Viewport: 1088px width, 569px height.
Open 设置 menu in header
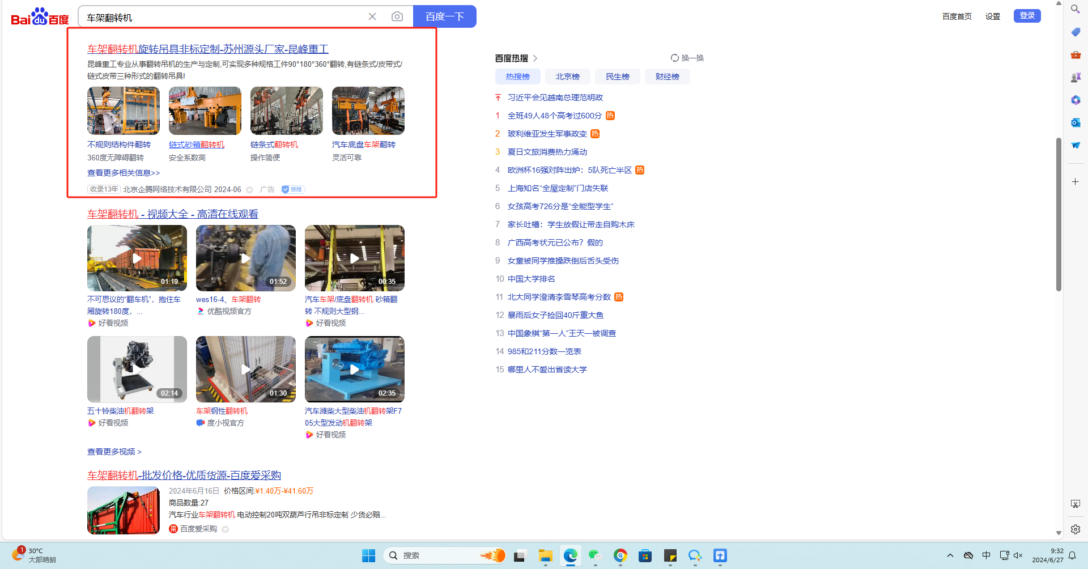(x=993, y=16)
